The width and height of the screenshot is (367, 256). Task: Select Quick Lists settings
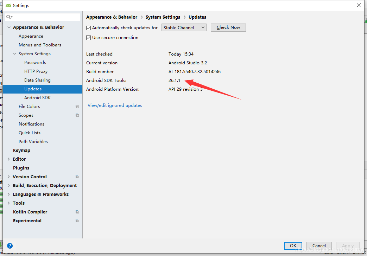[30, 133]
